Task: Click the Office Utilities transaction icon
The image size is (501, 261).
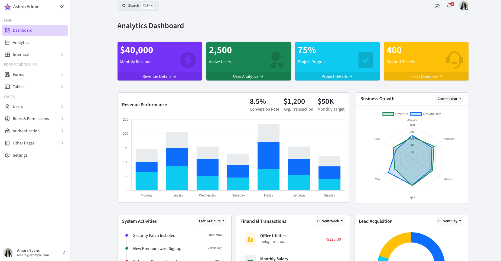Action: coord(250,239)
